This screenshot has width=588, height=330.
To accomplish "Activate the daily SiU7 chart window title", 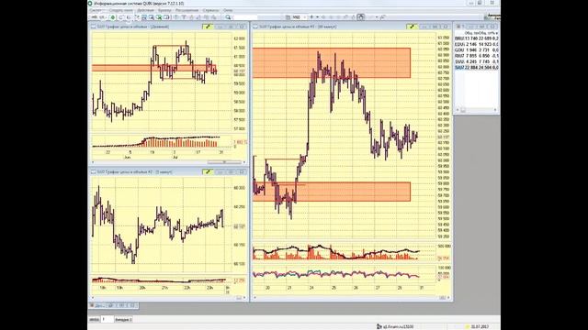I will [133, 27].
